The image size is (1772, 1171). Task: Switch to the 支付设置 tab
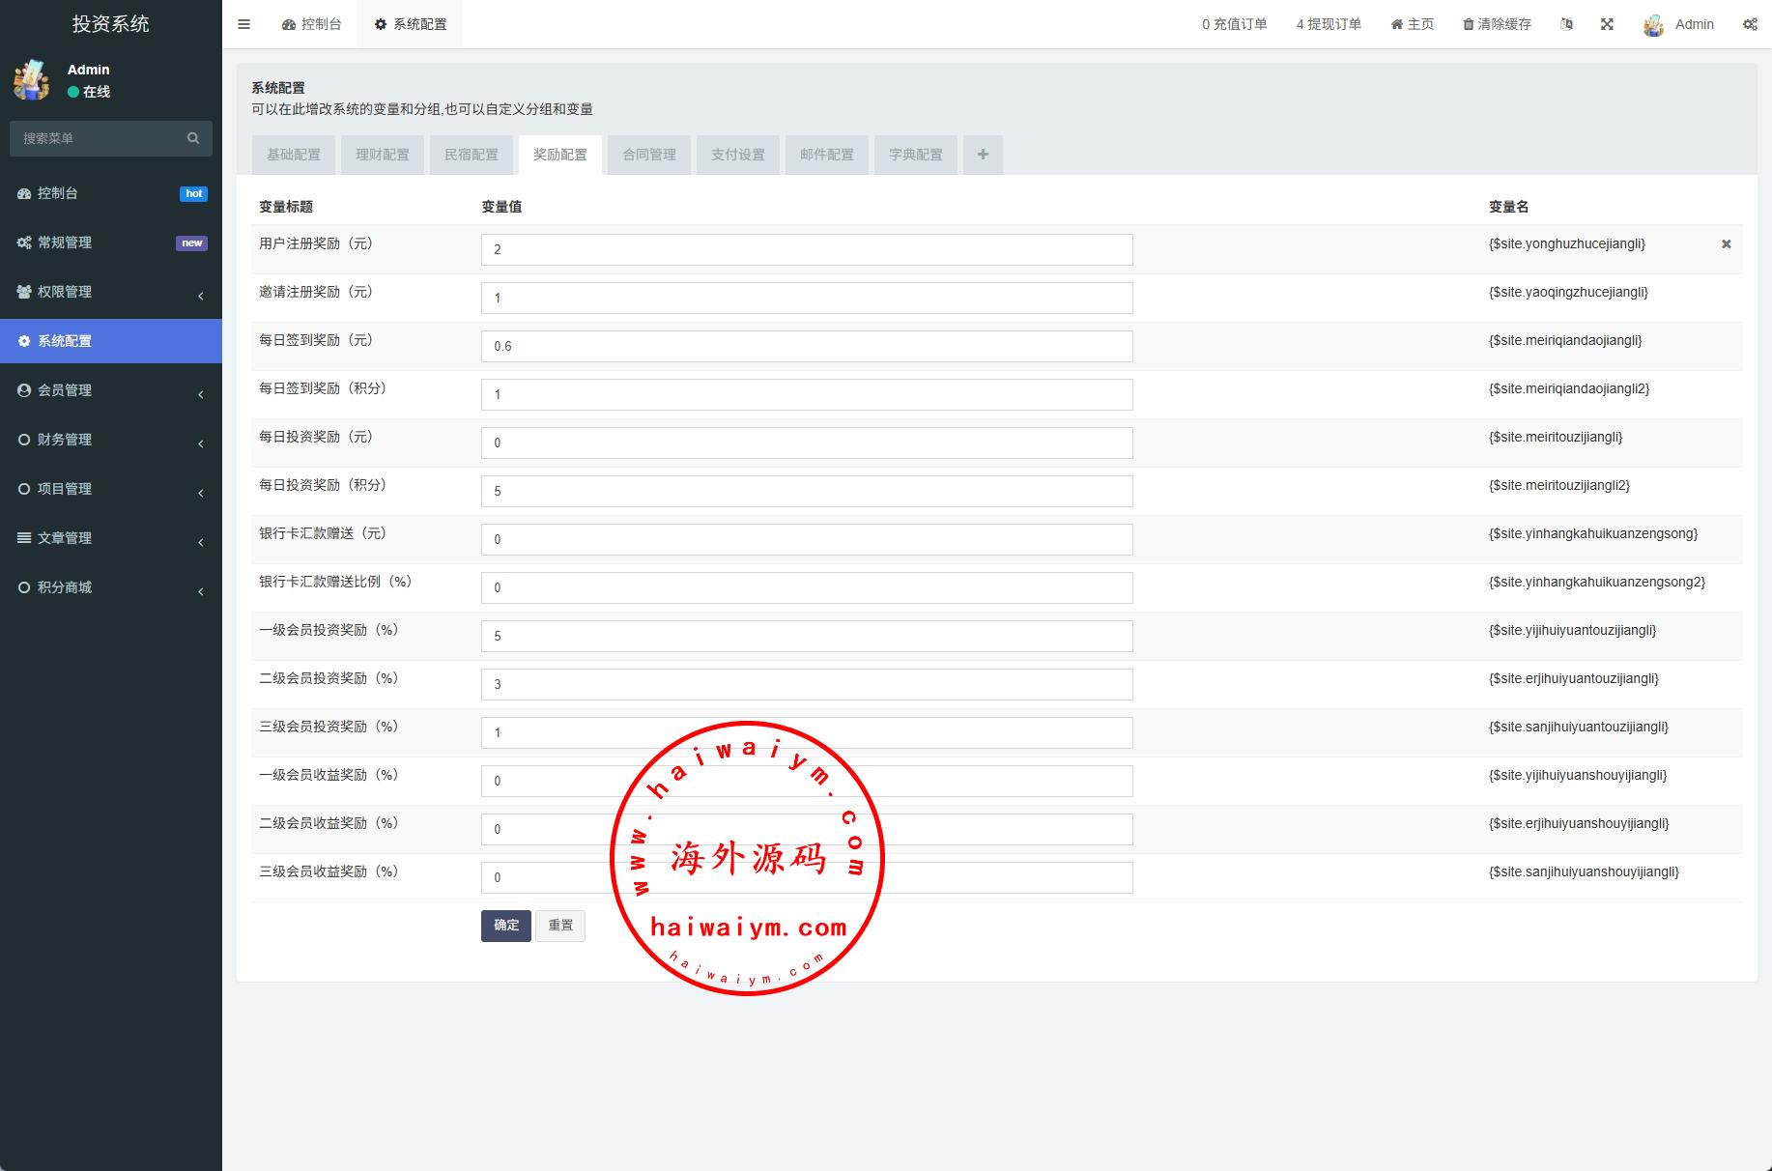[738, 155]
